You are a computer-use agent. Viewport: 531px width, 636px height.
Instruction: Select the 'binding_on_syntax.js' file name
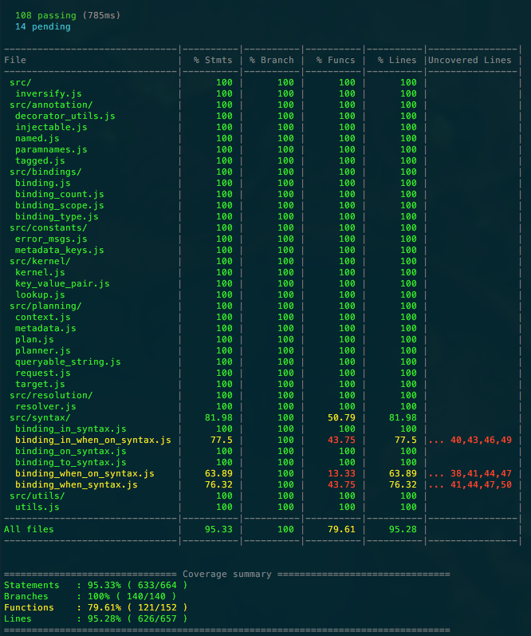point(71,451)
